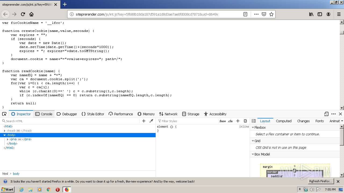This screenshot has height=193, width=344.
Task: Select body in breadcrumb trail
Action: pyautogui.click(x=16, y=174)
